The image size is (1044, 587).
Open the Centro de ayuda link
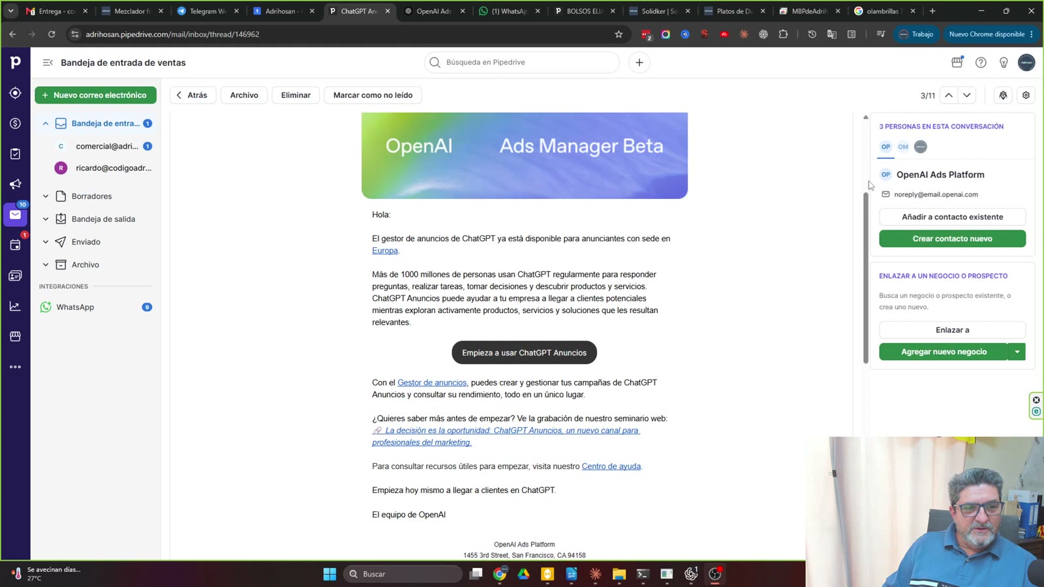click(x=611, y=466)
